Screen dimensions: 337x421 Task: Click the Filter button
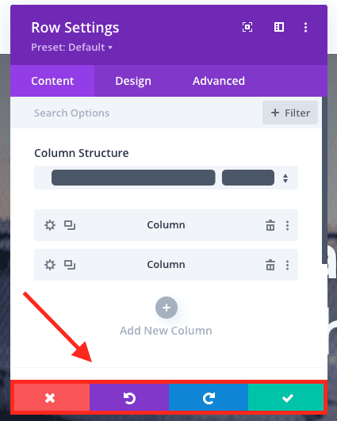(290, 113)
